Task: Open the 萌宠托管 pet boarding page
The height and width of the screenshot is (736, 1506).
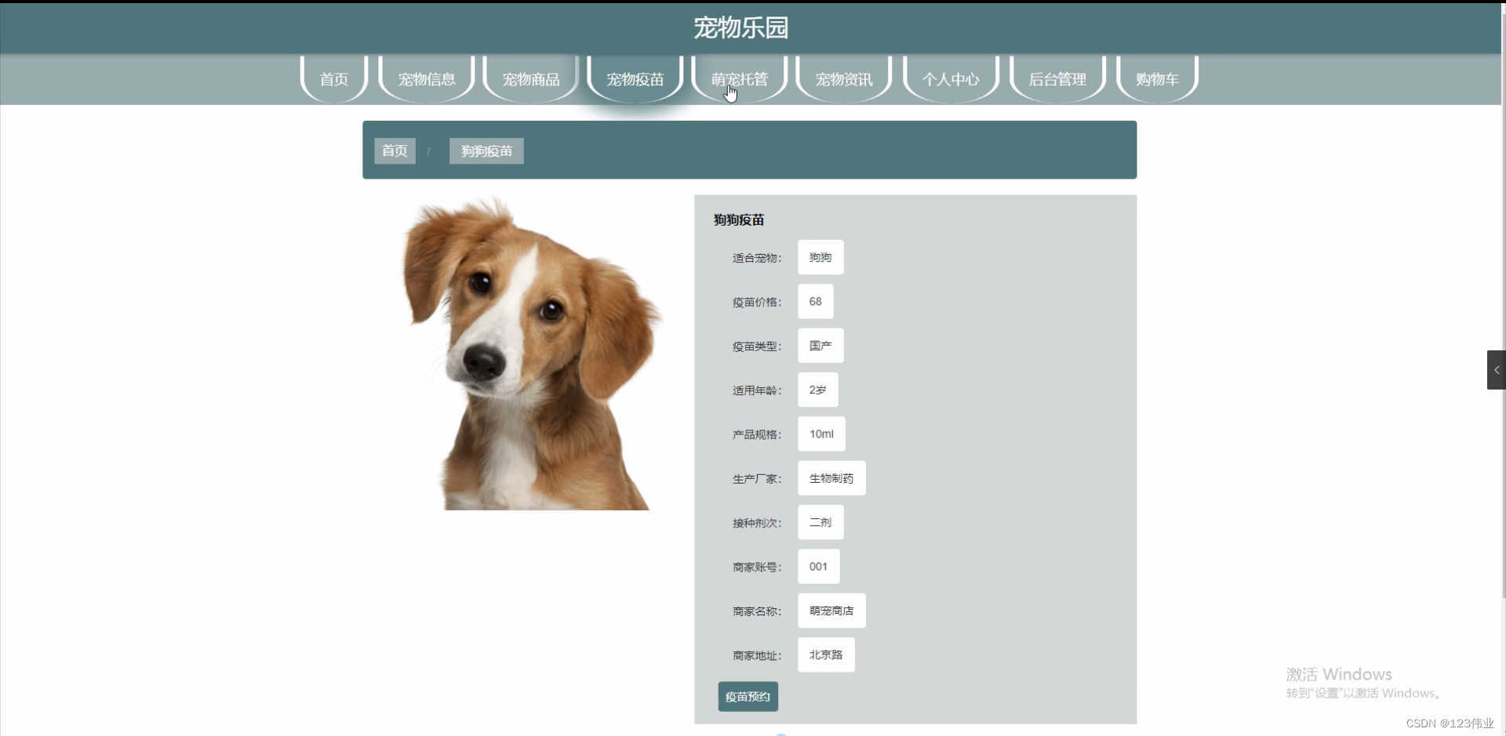Action: coord(739,78)
